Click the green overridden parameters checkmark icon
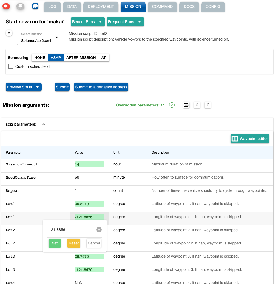The image size is (275, 284). 172,105
